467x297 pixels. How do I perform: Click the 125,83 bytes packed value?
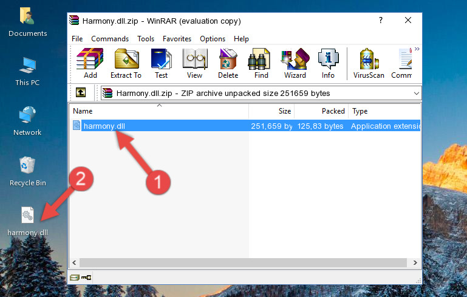320,126
